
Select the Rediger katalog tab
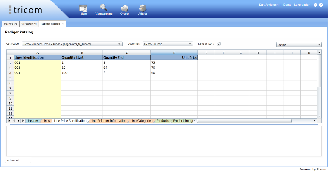pos(50,24)
